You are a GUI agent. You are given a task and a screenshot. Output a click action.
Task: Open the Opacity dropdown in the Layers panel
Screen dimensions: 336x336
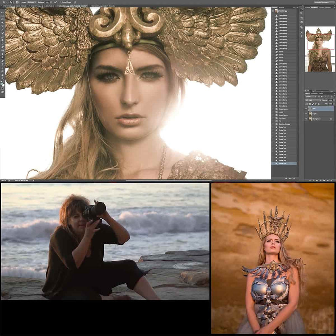331,100
